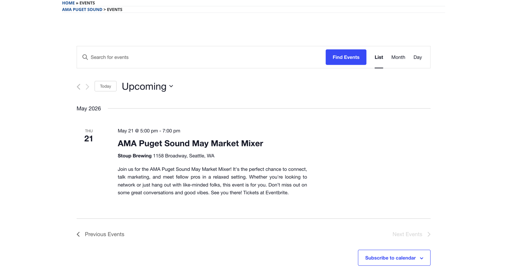Click the Upcoming heading text
The height and width of the screenshot is (275, 507).
[x=144, y=86]
